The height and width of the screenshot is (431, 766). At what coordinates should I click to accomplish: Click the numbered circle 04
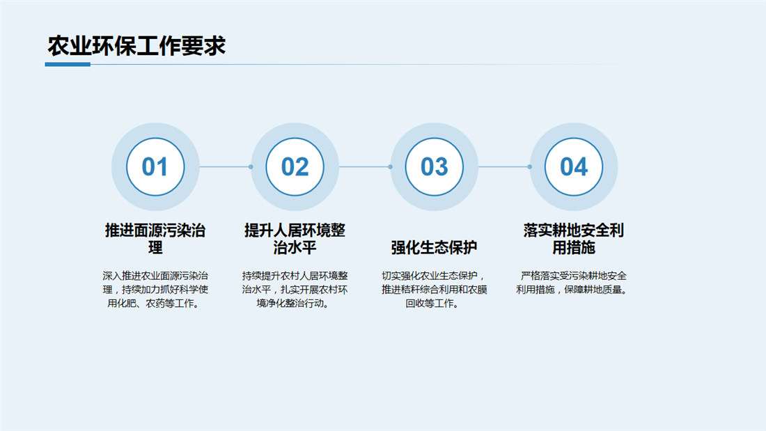coord(574,166)
